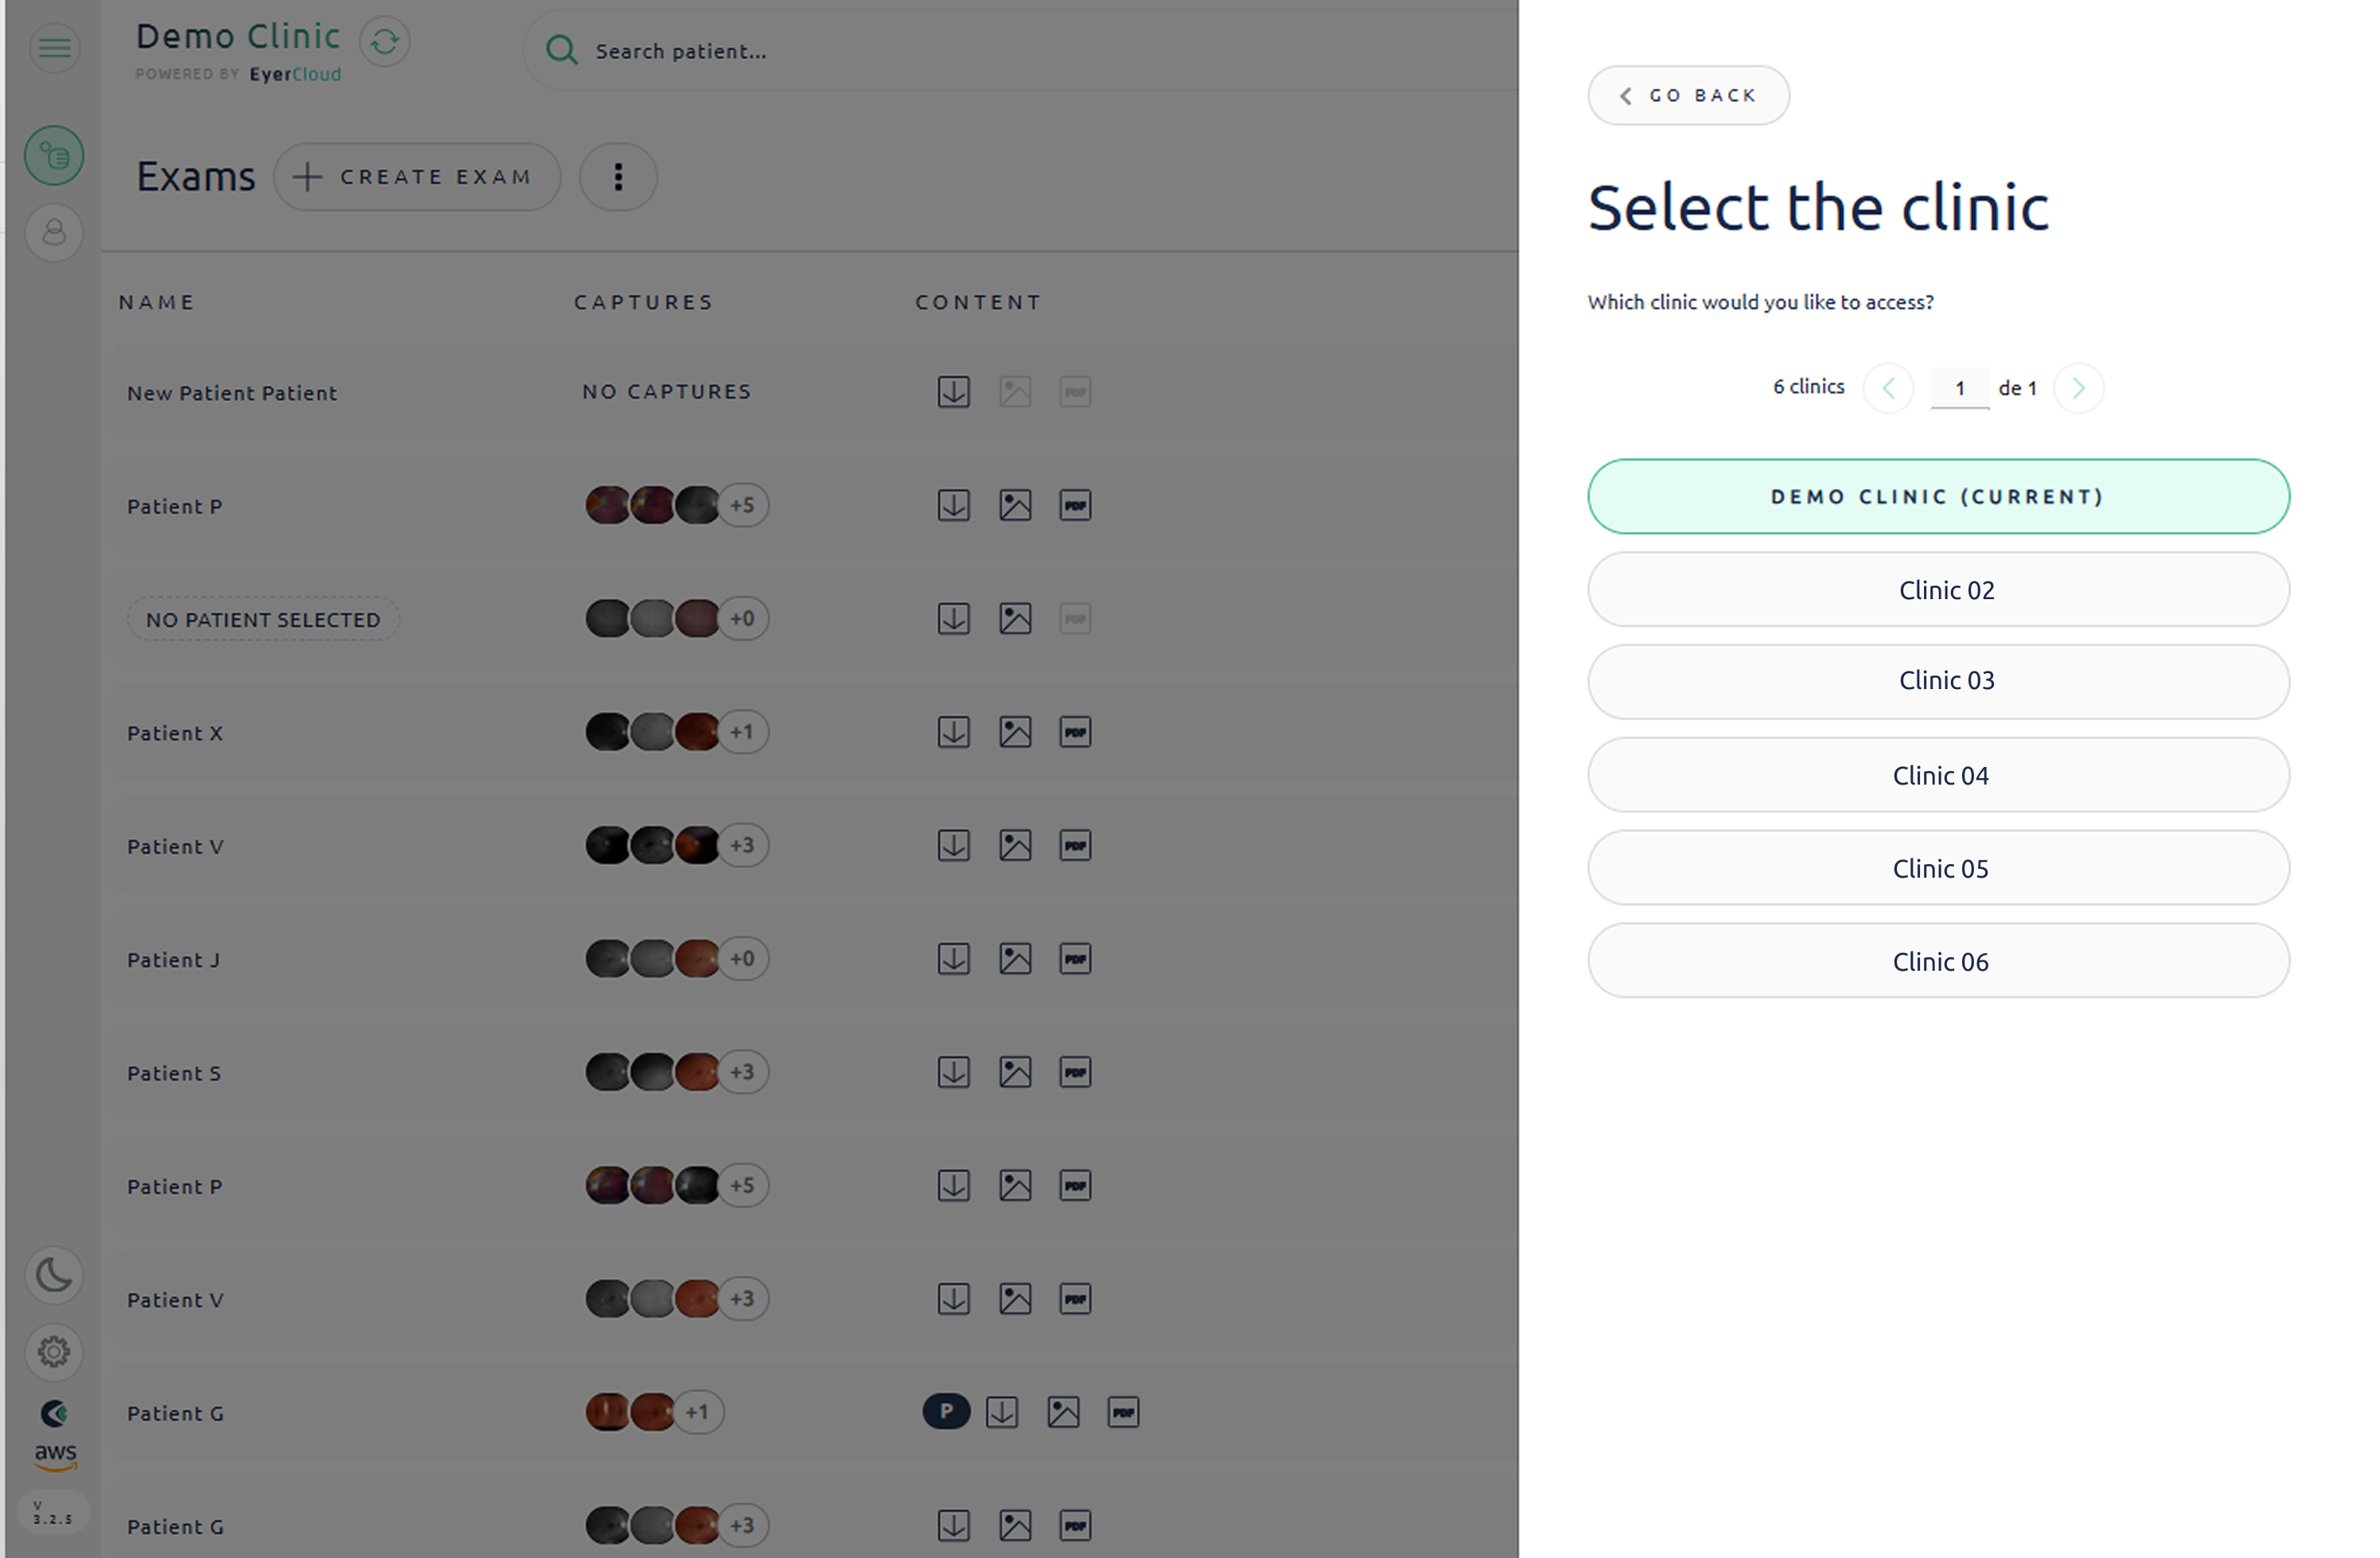Open the exams sidebar icon
Viewport: 2380px width, 1558px height.
tap(54, 156)
